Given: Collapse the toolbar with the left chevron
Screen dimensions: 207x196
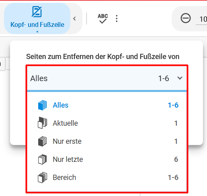Looking at the screenshot, I should (x=75, y=18).
